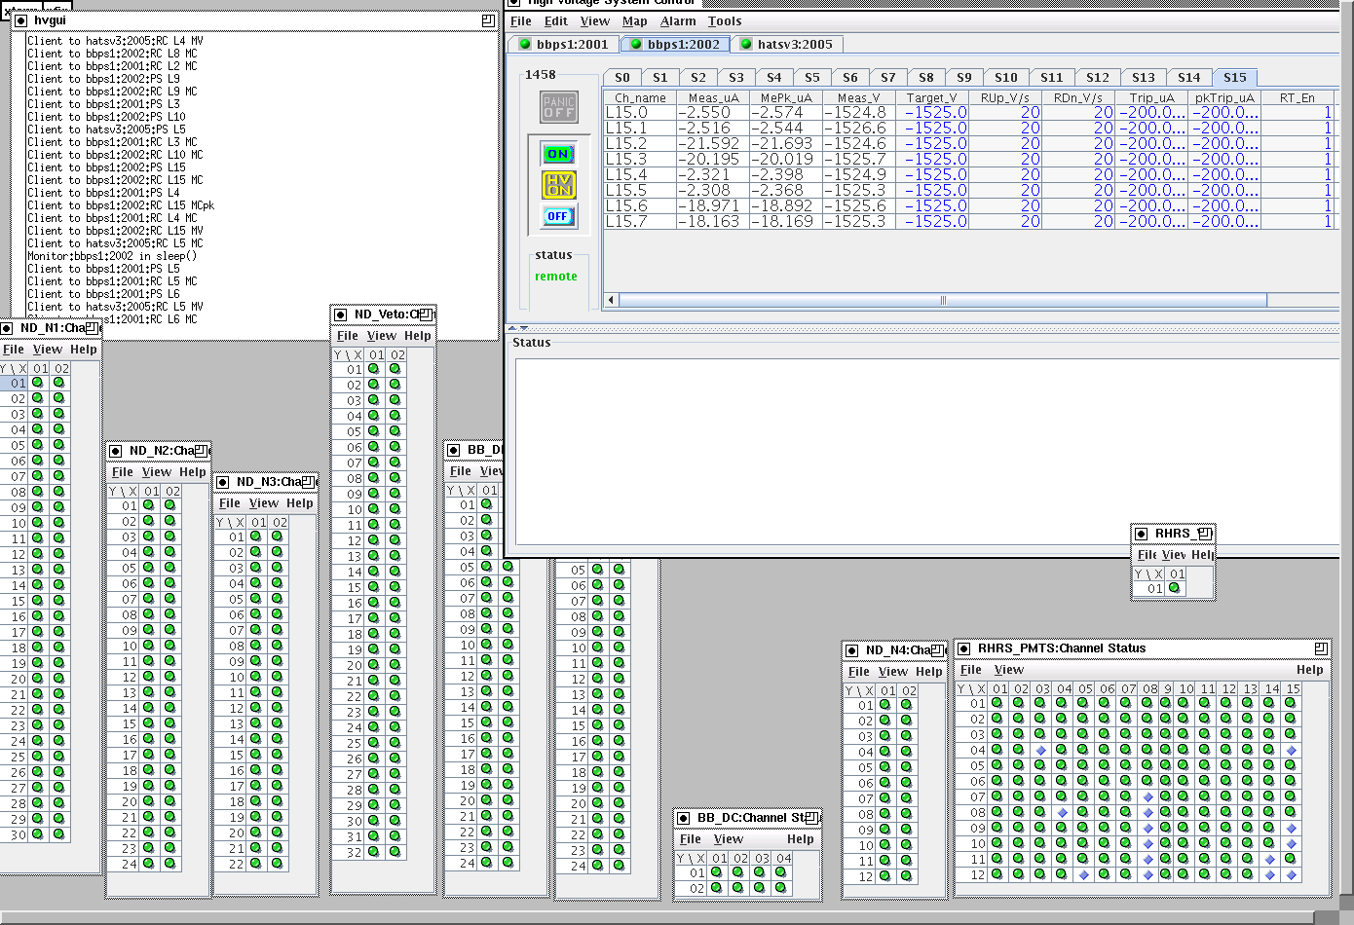This screenshot has width=1354, height=925.
Task: Click the 'remote' status label
Action: (556, 277)
